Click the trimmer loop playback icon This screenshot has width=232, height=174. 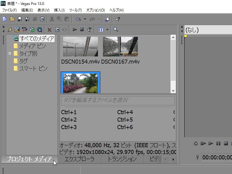(x=196, y=143)
